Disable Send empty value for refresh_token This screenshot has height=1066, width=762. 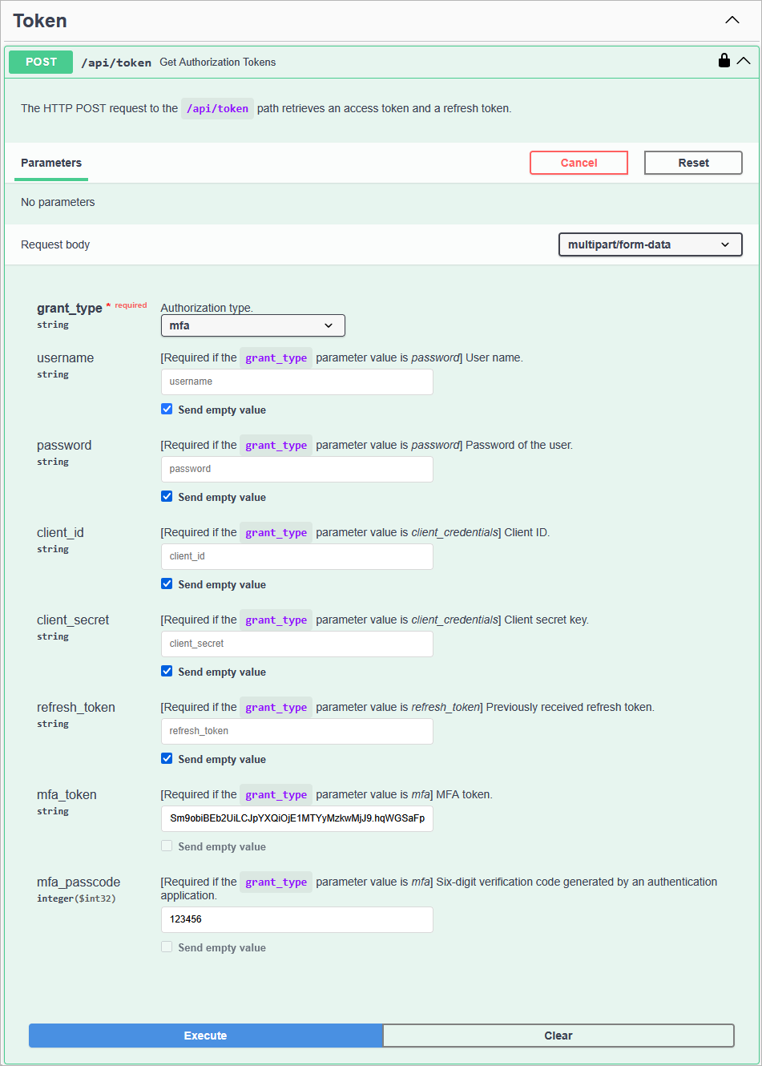[167, 758]
